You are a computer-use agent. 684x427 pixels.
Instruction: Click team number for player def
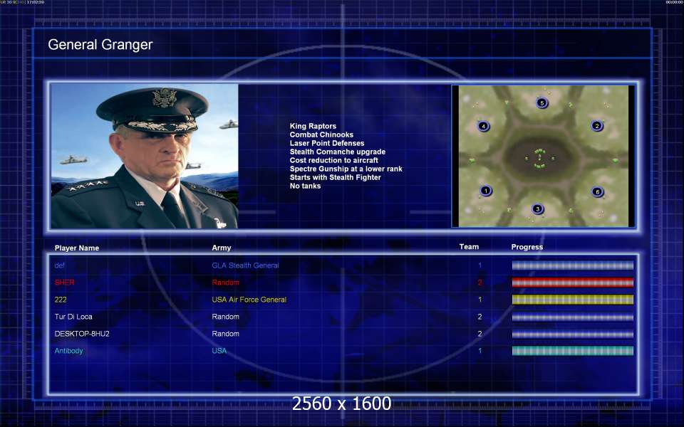[480, 265]
